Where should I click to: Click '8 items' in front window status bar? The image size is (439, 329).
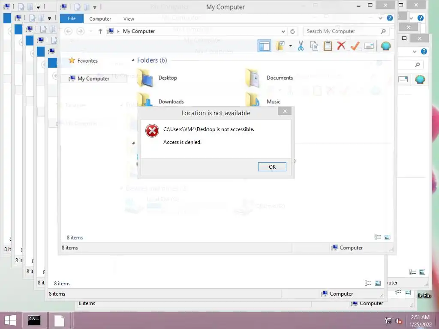[x=70, y=248]
